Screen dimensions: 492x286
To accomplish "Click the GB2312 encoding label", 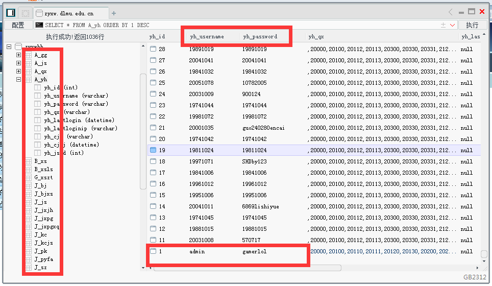I will click(475, 277).
